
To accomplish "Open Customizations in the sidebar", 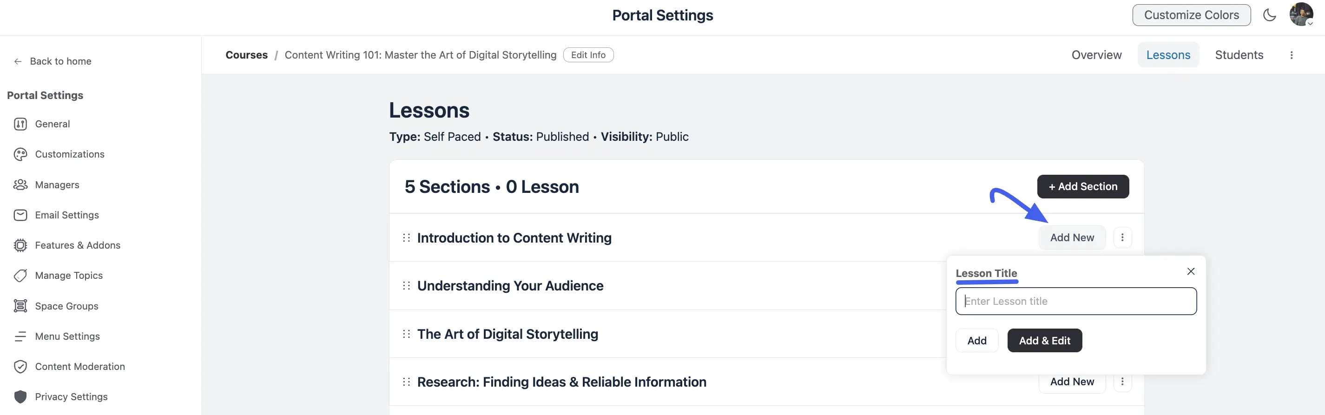I will click(x=69, y=154).
